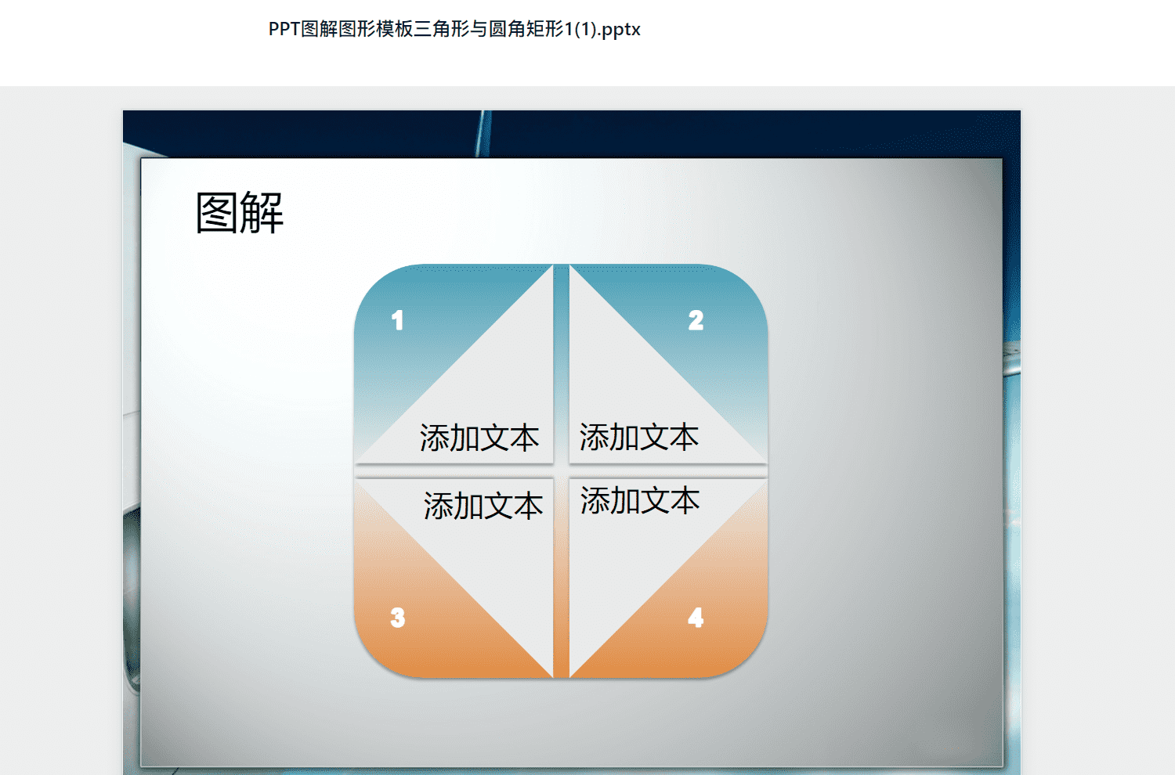Select 添加文本 in the quadrant numbered 3
Screen dimensions: 1175x775
tap(483, 506)
